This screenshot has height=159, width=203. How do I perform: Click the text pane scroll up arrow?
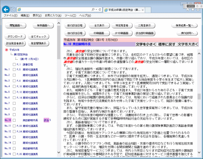click(x=199, y=54)
